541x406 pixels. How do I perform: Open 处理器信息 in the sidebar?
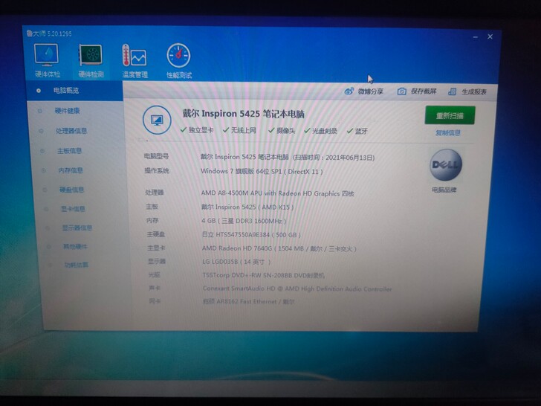pos(71,131)
